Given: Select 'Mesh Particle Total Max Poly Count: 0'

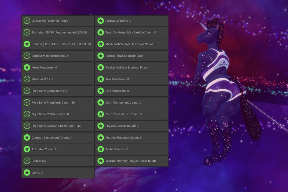Looking at the screenshot, I should click(131, 44).
